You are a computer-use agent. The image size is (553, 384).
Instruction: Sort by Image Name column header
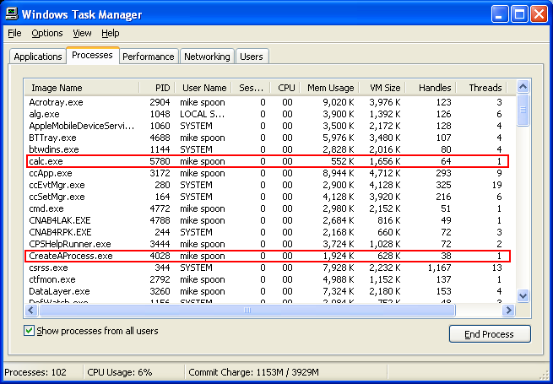82,88
